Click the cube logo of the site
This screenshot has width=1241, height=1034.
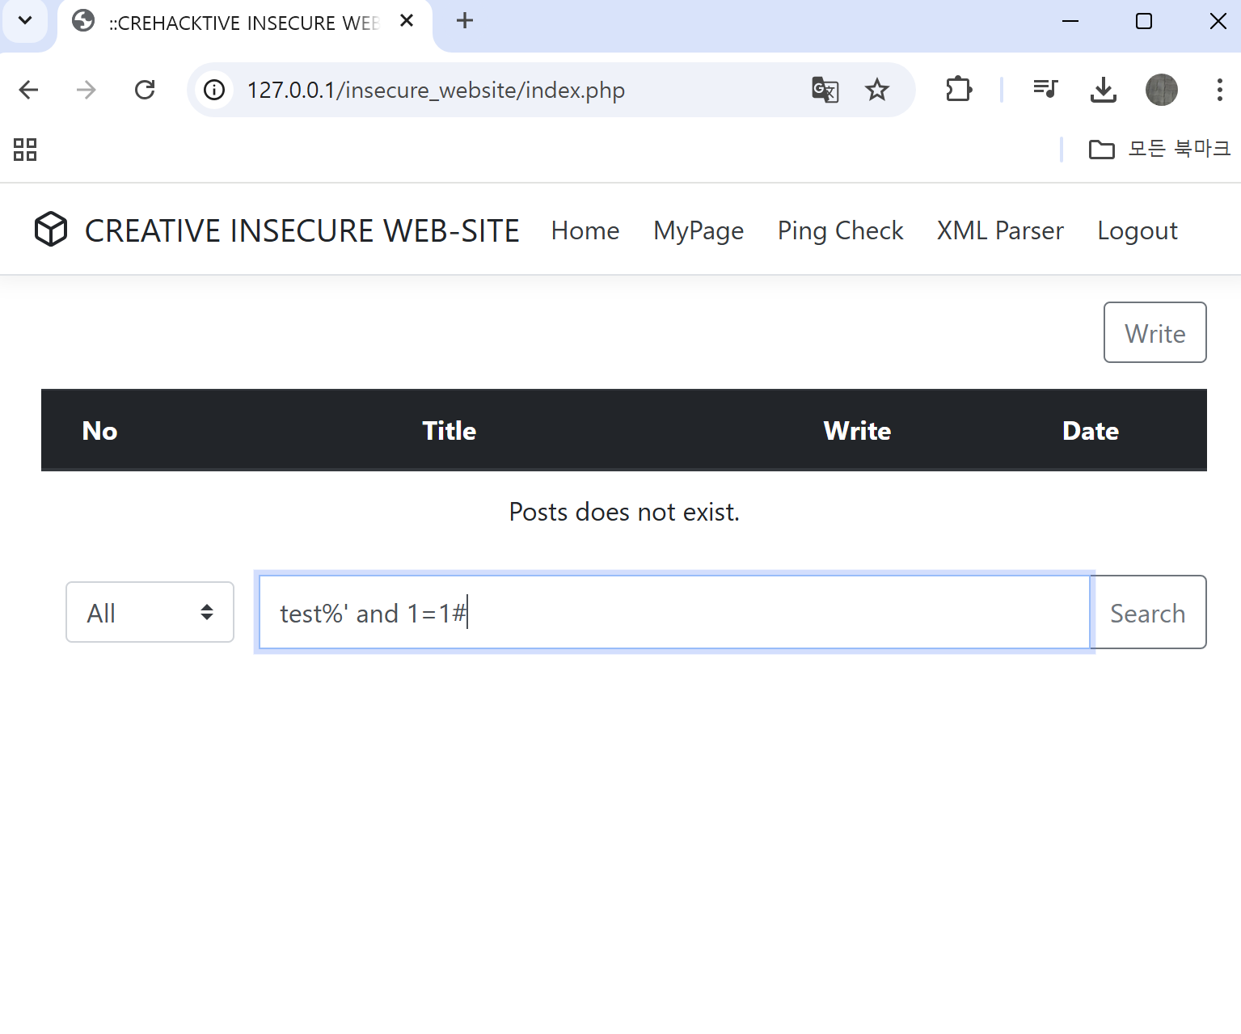point(51,230)
